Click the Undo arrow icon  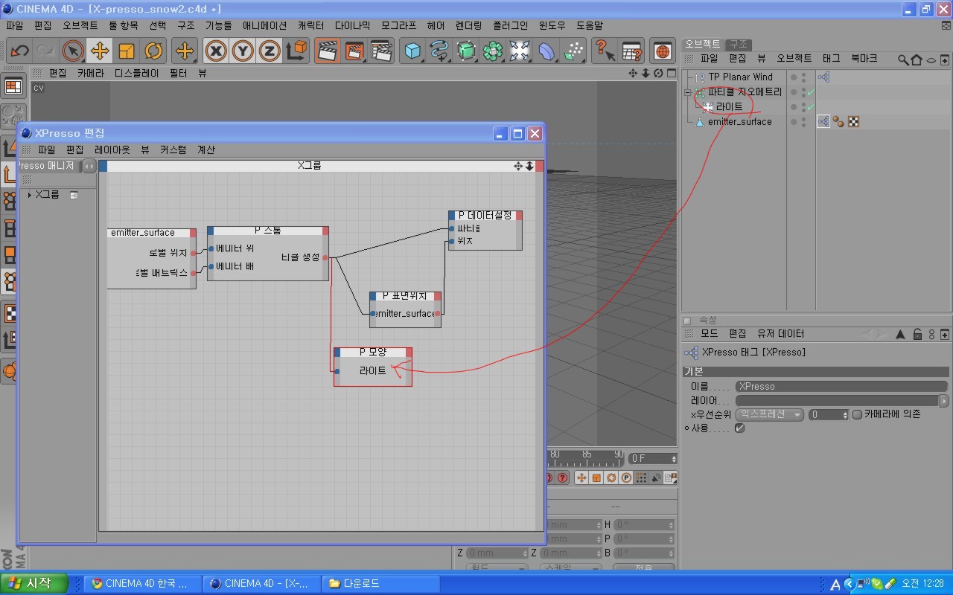click(x=20, y=51)
